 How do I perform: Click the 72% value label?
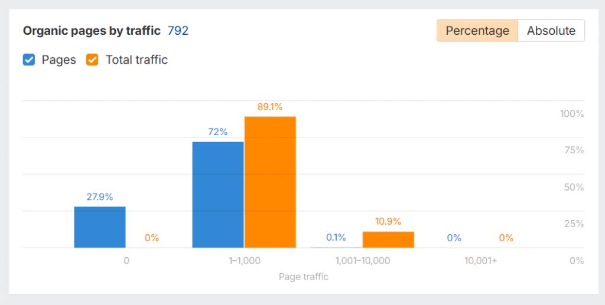point(218,132)
